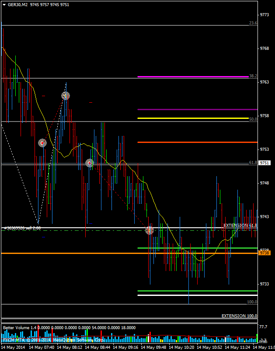This screenshot has width=275, height=351.
Task: Click the #36369926 sell 2.00 order label
Action: click(x=22, y=228)
